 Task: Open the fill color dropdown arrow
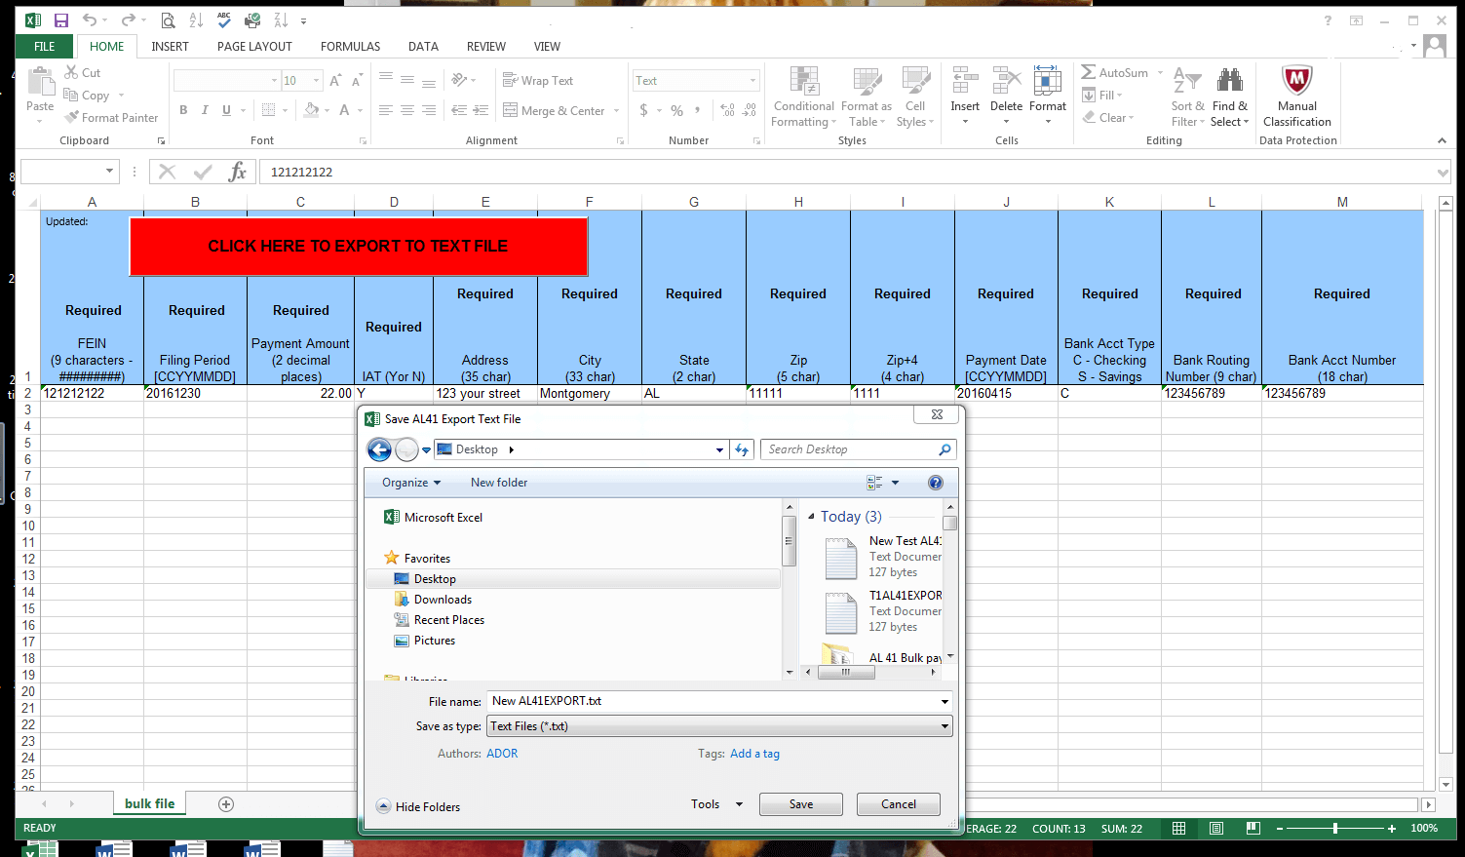[327, 111]
